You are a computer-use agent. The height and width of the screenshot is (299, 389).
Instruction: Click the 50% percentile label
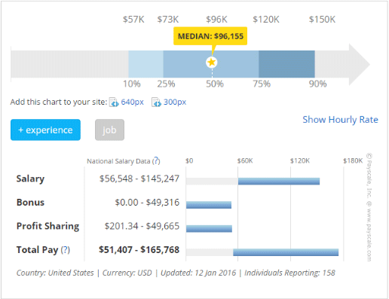(215, 84)
